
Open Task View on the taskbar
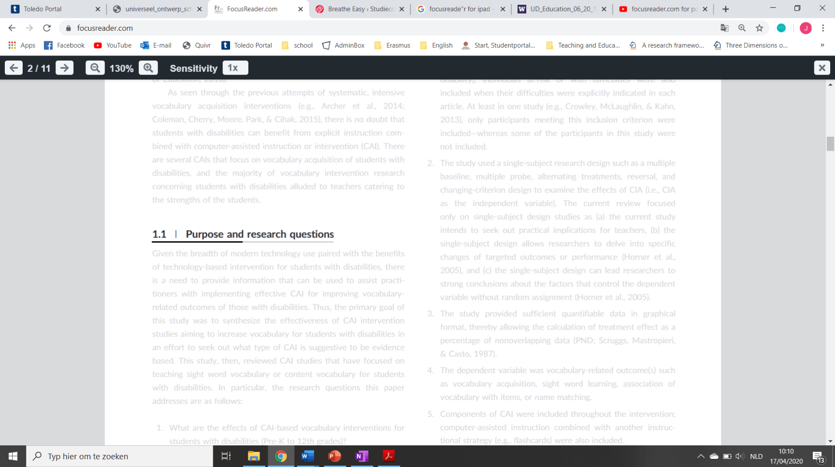pyautogui.click(x=226, y=456)
